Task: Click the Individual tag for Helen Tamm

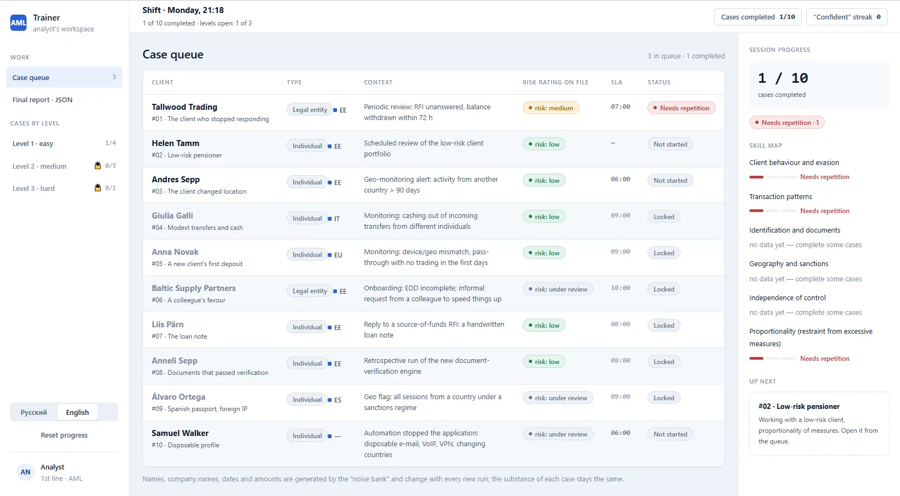Action: [x=307, y=146]
